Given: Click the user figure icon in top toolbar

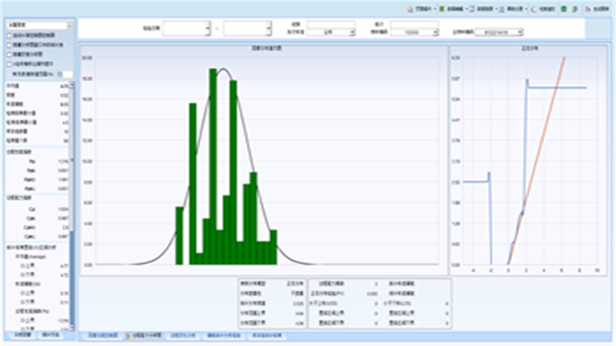Looking at the screenshot, I should tap(575, 9).
